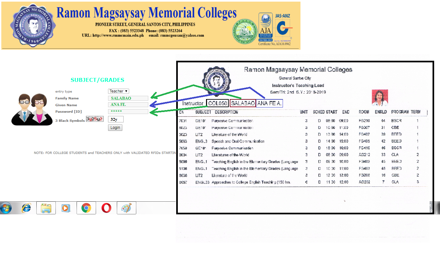
Task: Click the instructor photo in teaching load
Action: [x=380, y=98]
